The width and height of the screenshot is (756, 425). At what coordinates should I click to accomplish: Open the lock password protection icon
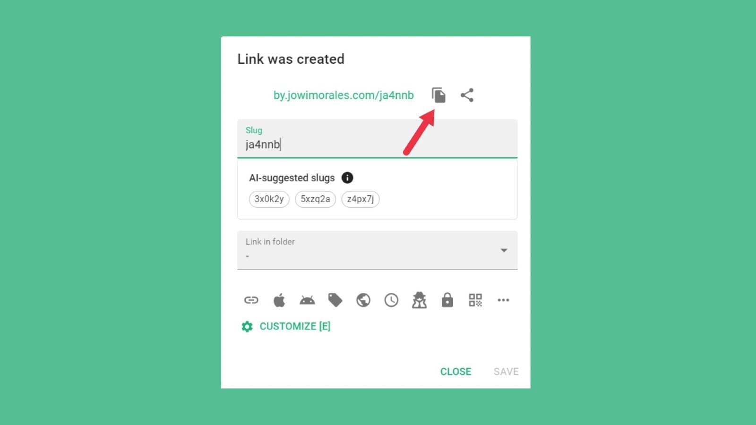(447, 300)
